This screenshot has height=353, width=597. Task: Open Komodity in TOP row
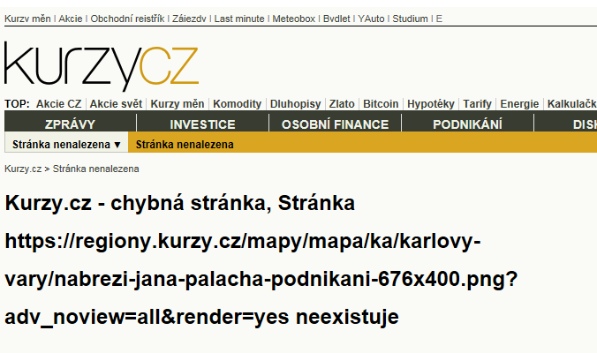(238, 104)
